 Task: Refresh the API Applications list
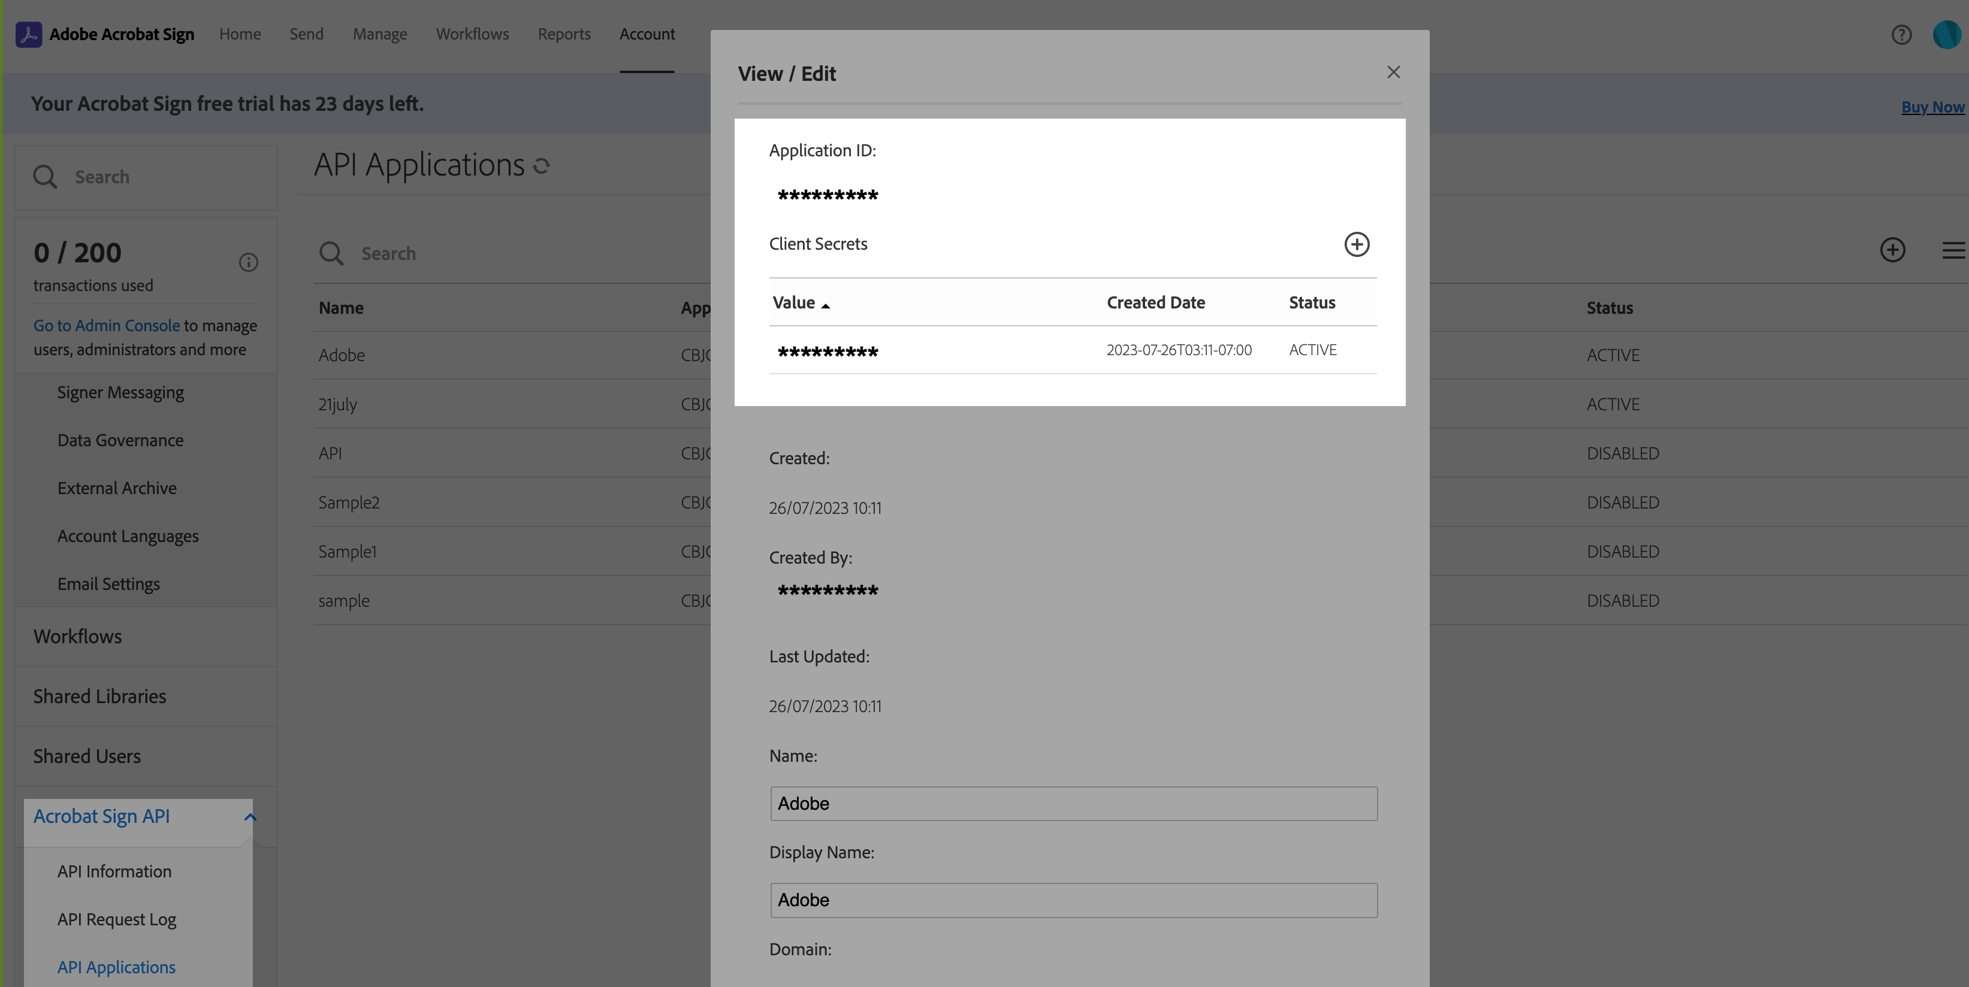tap(541, 166)
